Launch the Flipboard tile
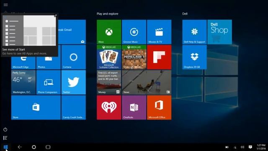This screenshot has width=268, height=151. [159, 57]
